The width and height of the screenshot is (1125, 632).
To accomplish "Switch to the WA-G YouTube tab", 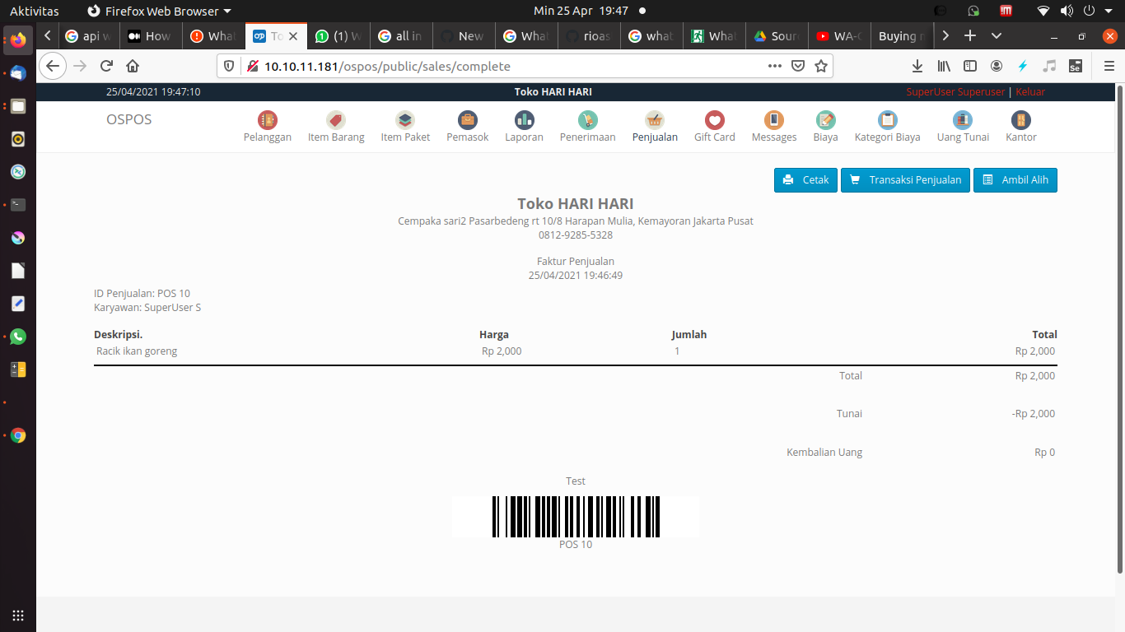I will click(x=838, y=36).
